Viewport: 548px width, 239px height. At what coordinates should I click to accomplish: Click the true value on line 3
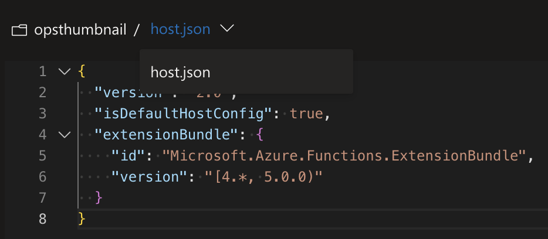click(x=307, y=114)
